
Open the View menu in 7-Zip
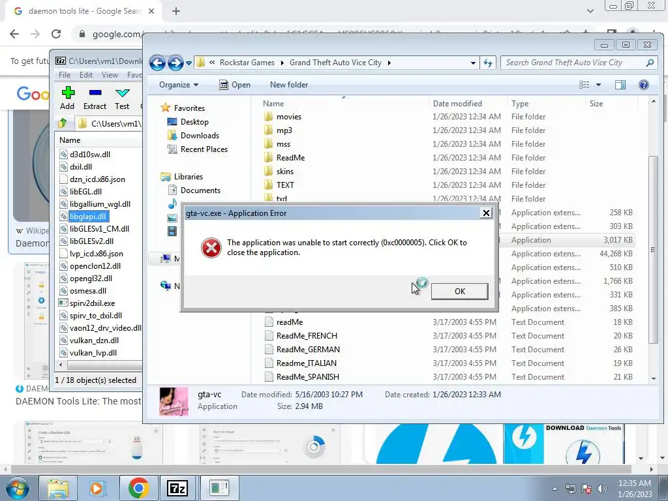pyautogui.click(x=110, y=74)
